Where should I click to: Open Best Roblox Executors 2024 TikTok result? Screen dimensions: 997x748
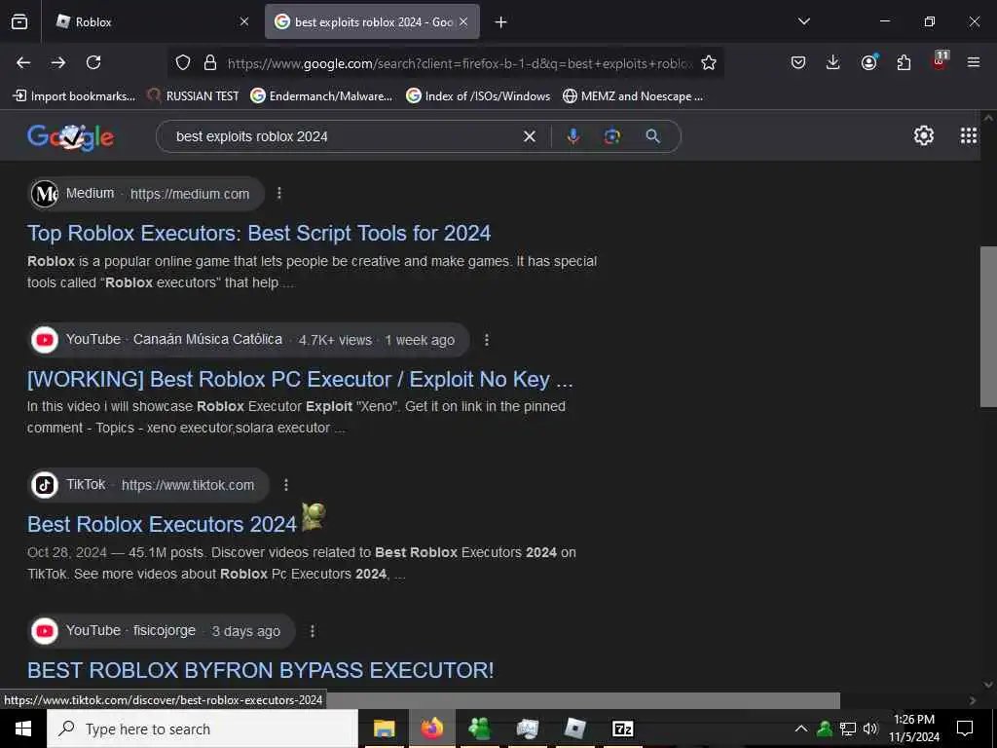pyautogui.click(x=163, y=524)
